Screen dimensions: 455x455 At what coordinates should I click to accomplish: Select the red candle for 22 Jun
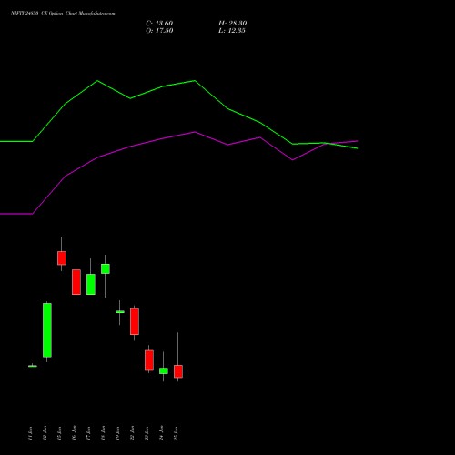point(135,321)
